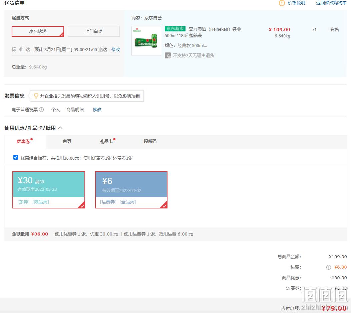This screenshot has width=351, height=313.
Task: Choose 上门自提 pickup option
Action: click(93, 31)
